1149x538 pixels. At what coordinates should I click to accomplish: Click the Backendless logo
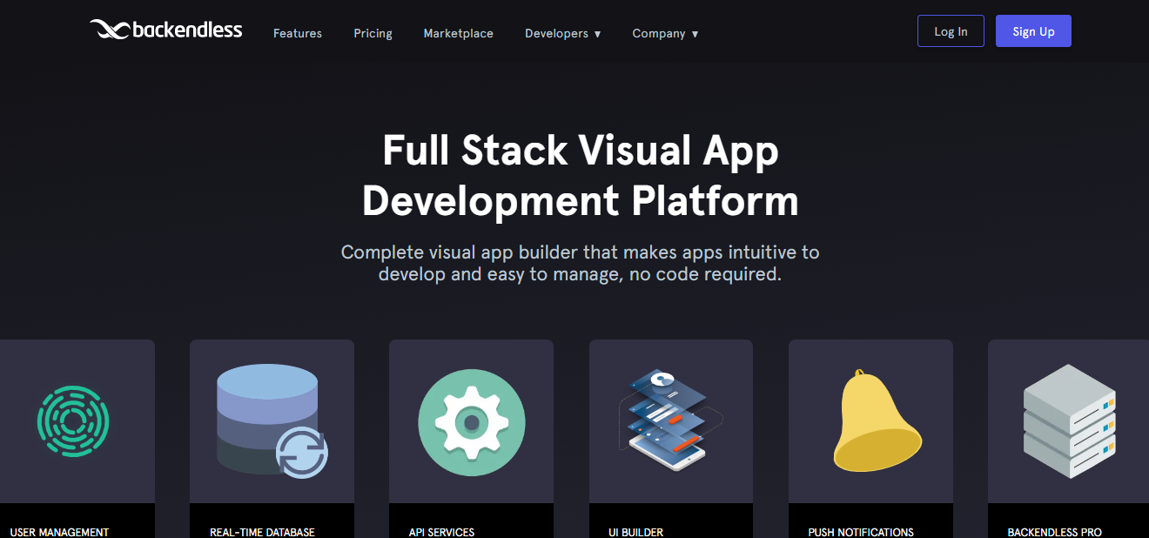165,30
